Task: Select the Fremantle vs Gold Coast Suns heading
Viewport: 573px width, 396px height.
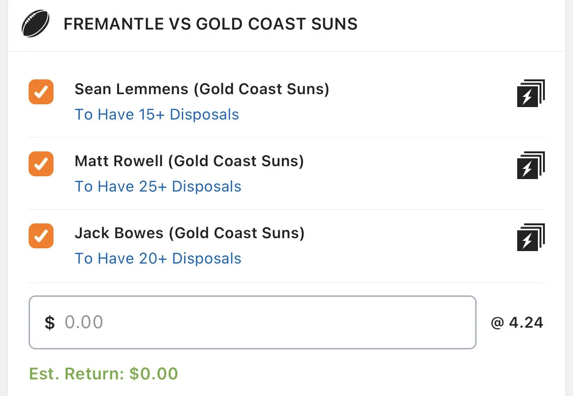Action: [210, 24]
